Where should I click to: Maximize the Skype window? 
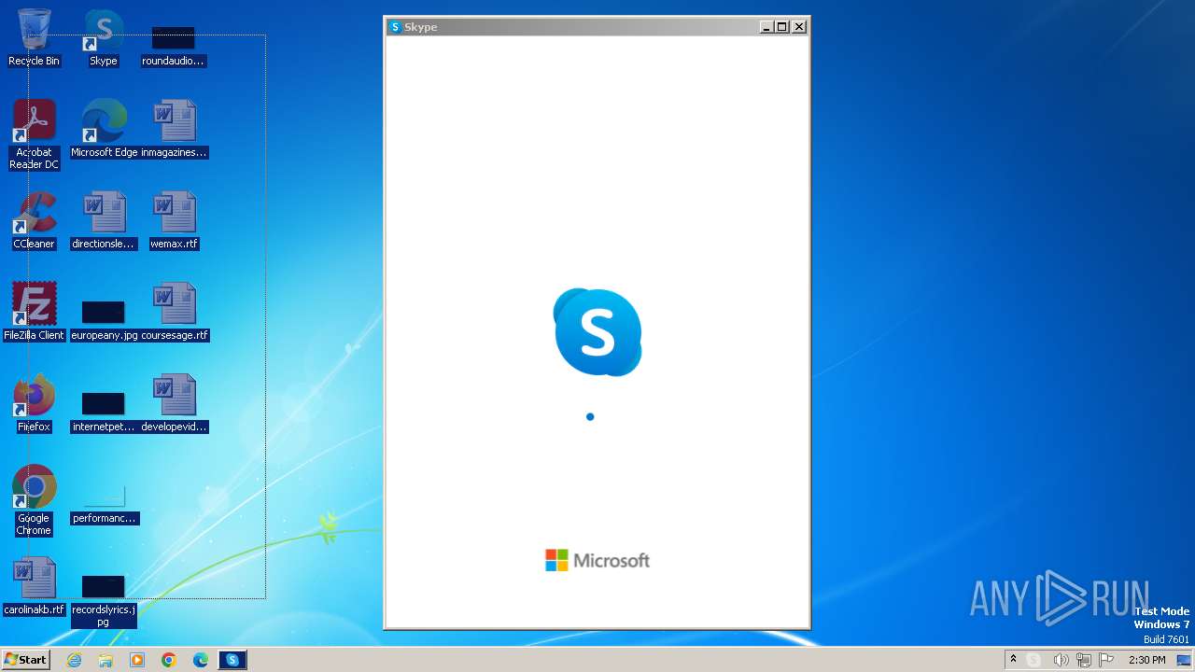(782, 27)
